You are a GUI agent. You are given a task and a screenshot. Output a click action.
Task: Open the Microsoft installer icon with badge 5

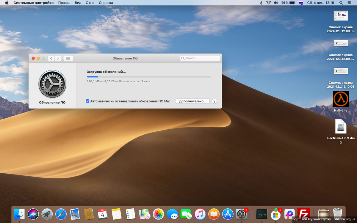point(276,214)
